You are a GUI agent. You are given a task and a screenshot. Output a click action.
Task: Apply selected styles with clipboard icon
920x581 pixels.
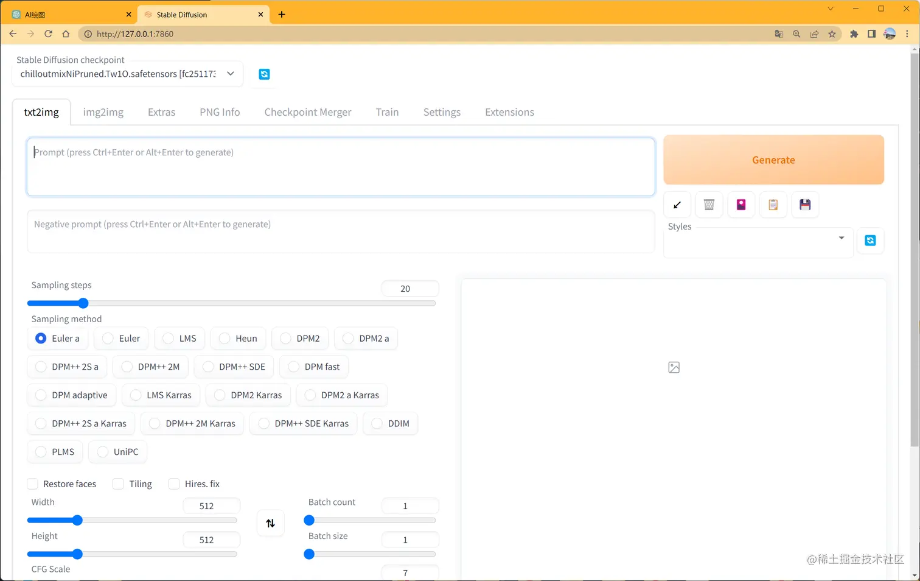[773, 205]
